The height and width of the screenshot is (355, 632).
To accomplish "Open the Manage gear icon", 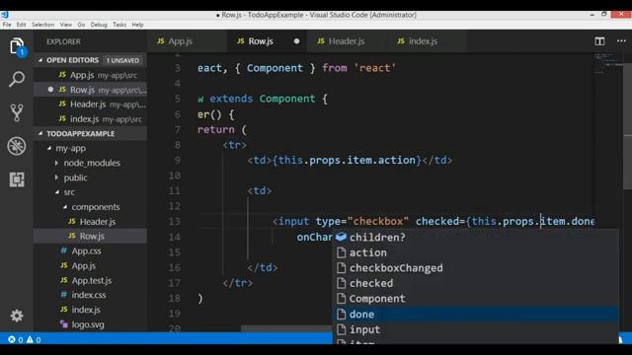I will pyautogui.click(x=17, y=316).
